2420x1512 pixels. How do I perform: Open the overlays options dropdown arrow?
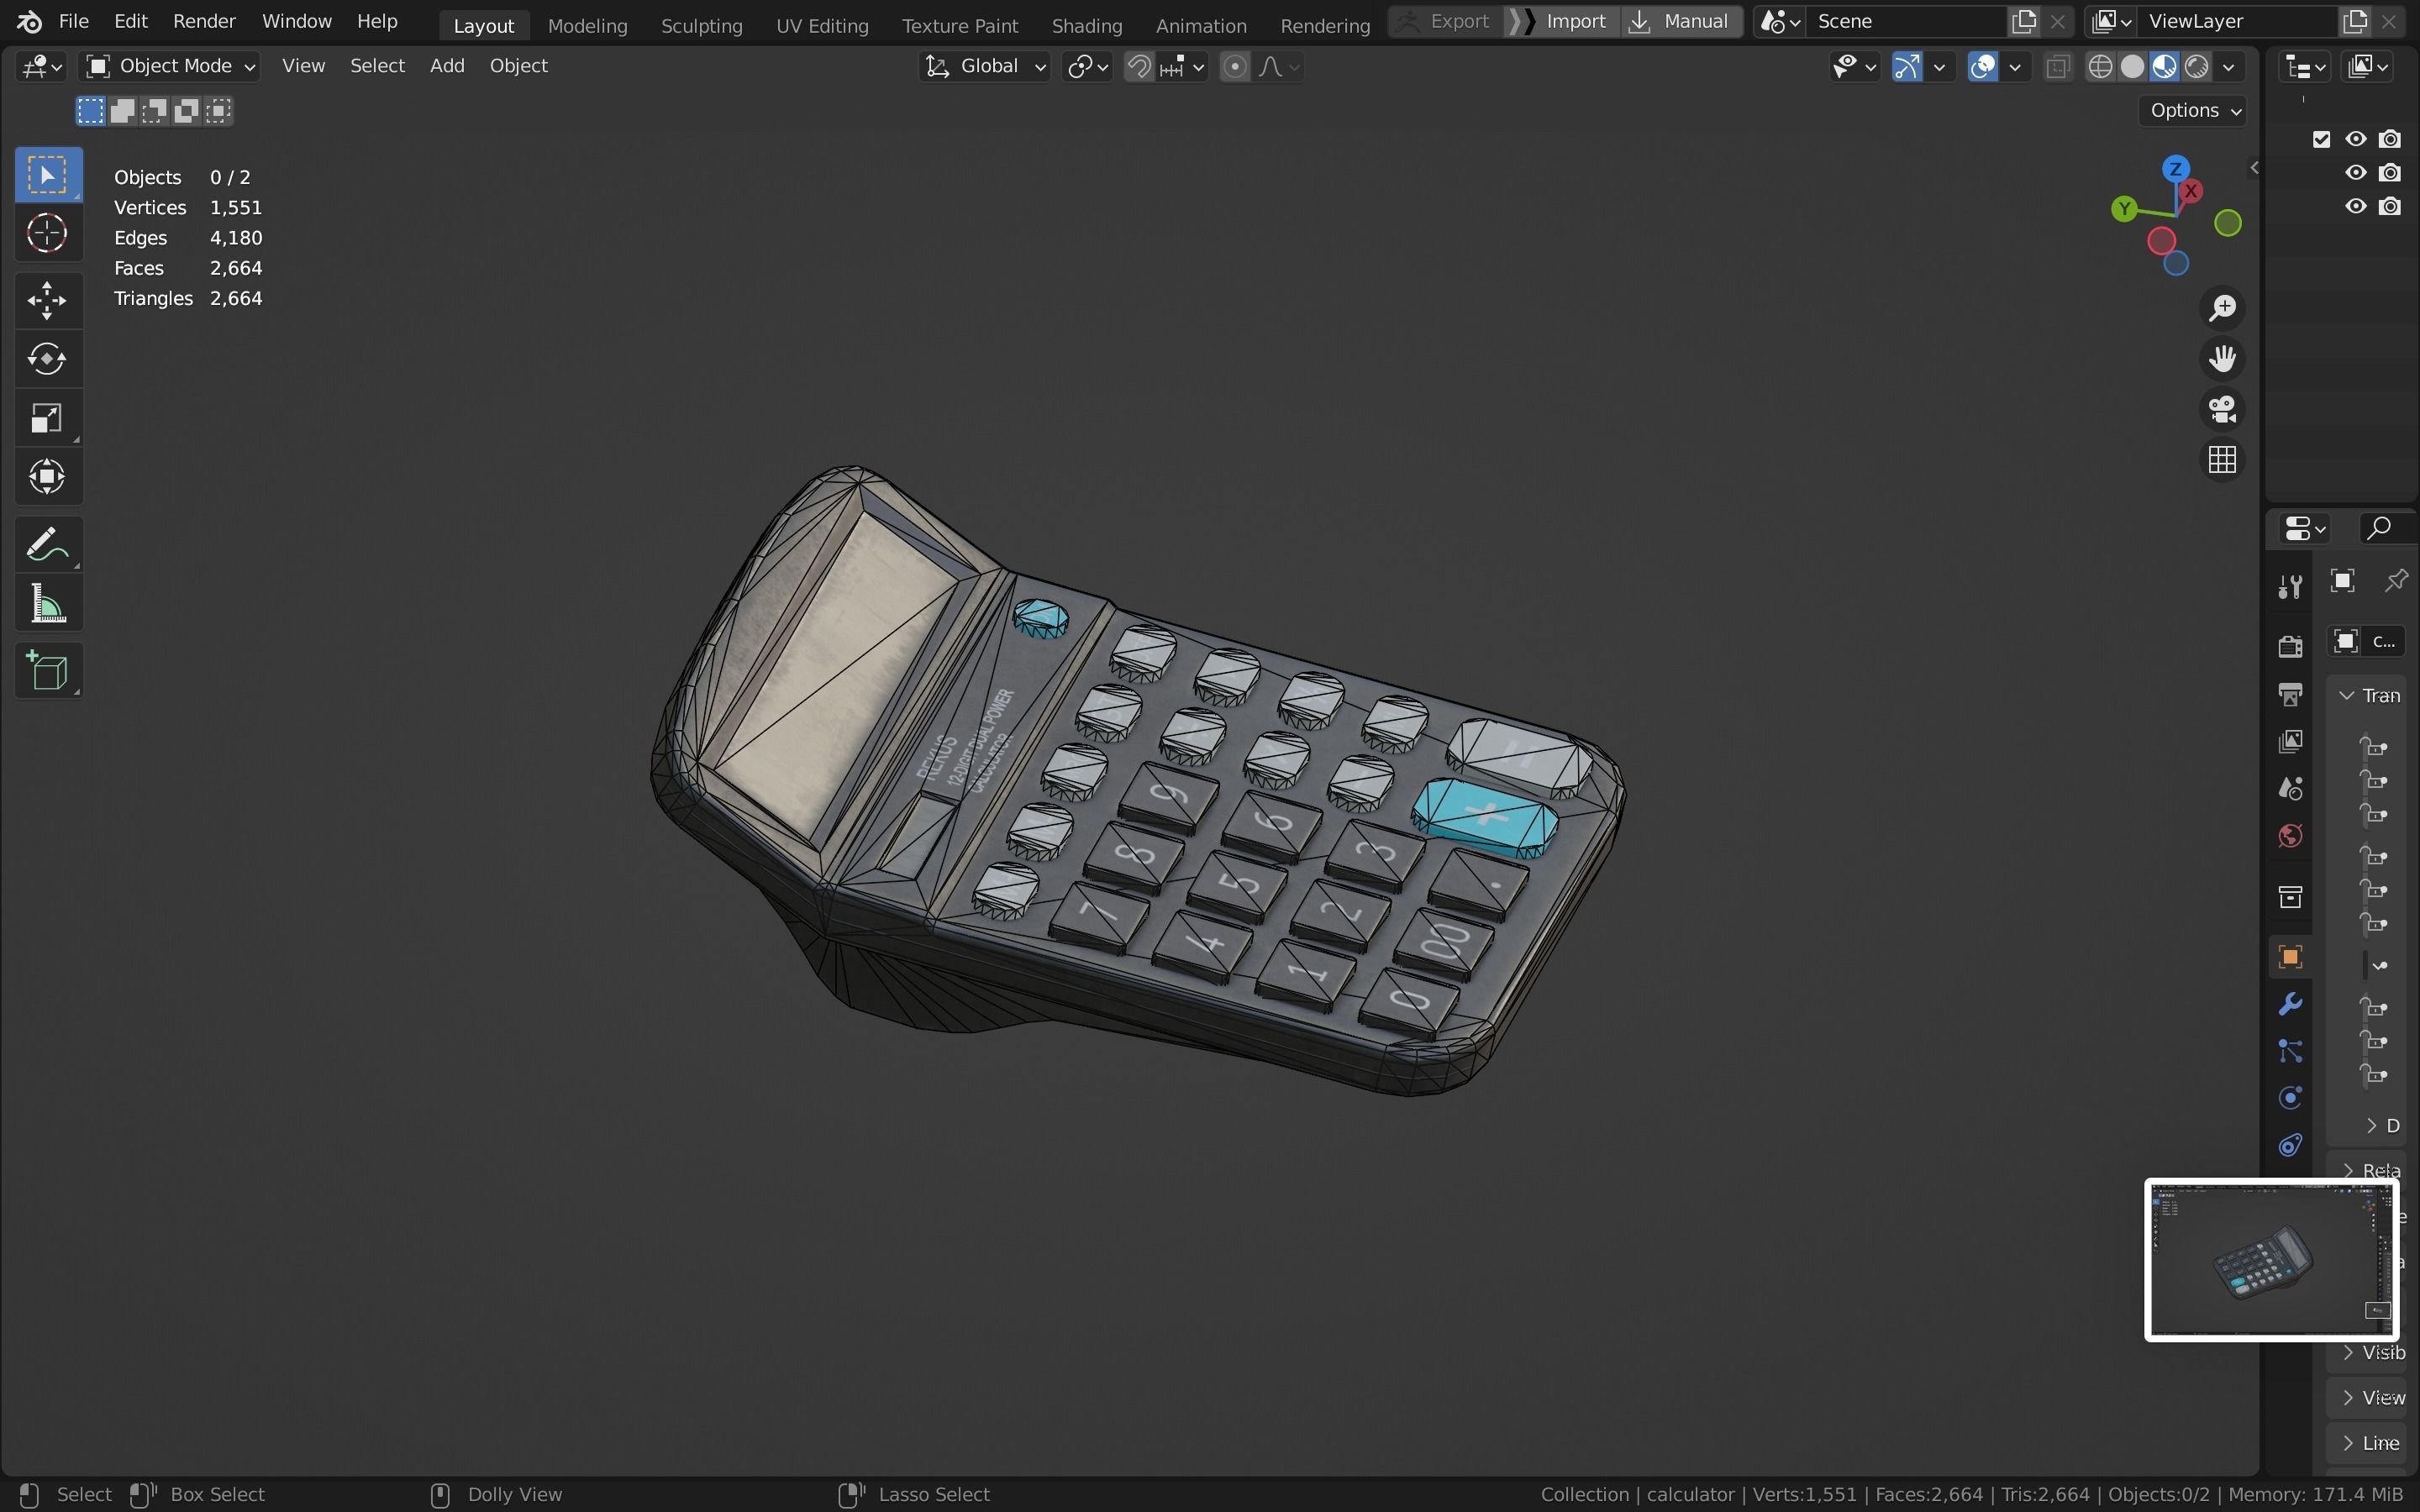2015,67
